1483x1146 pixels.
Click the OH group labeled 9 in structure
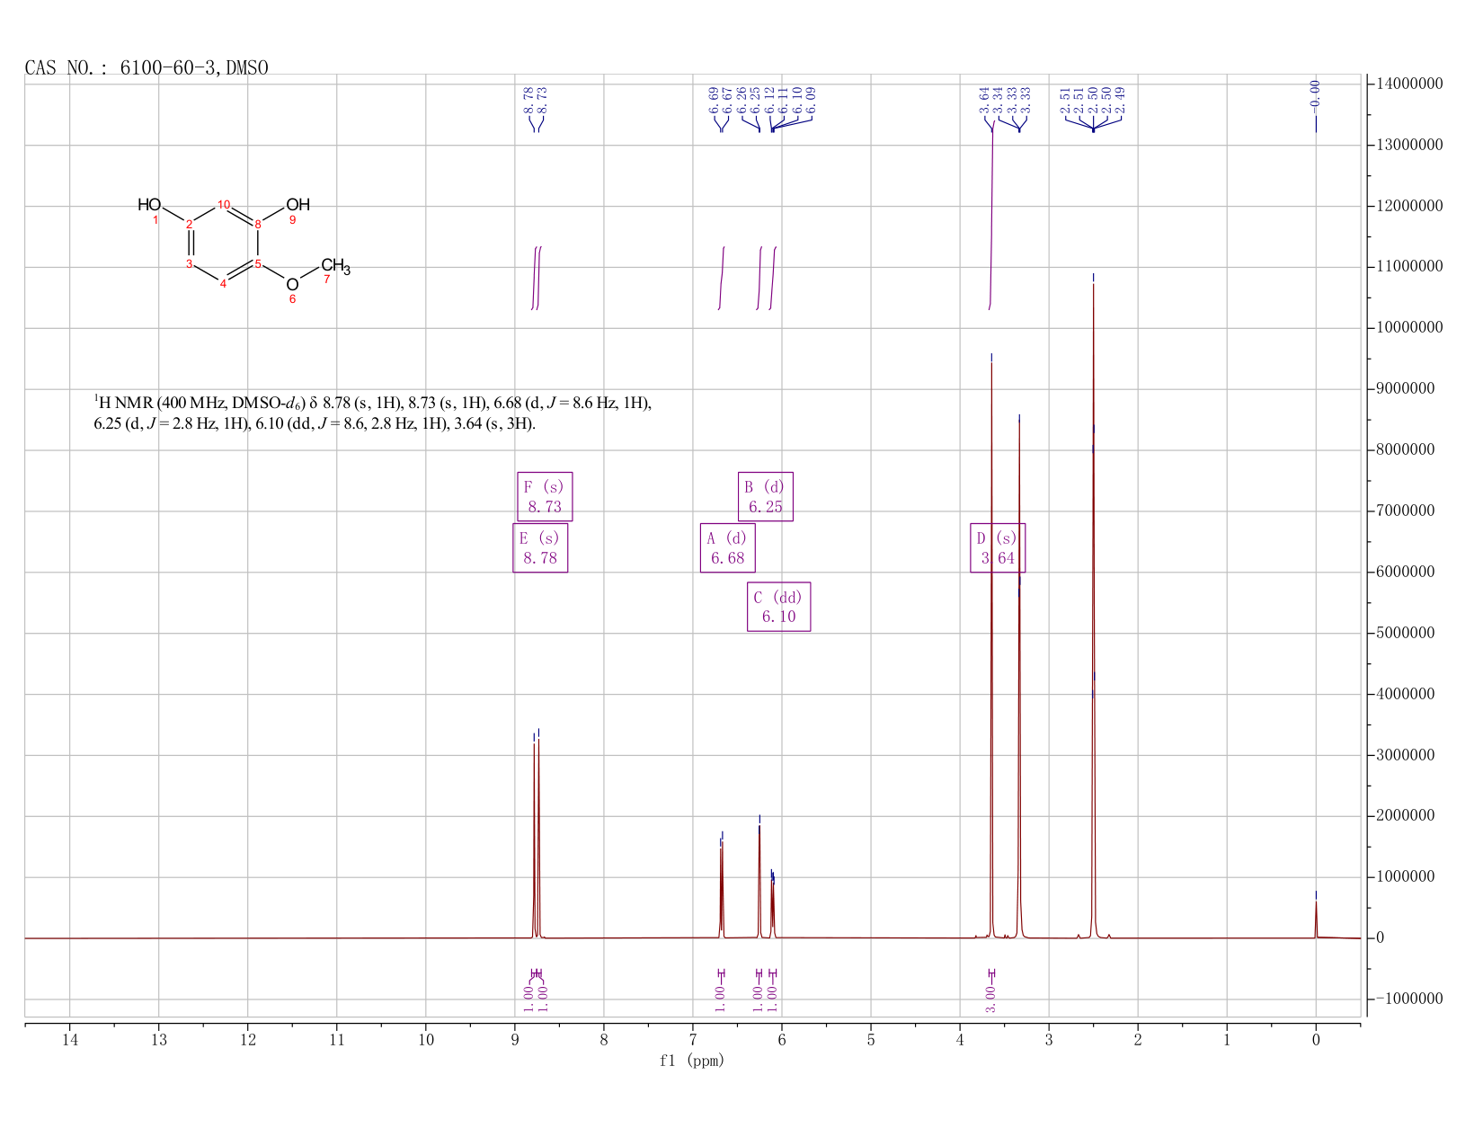tap(297, 205)
